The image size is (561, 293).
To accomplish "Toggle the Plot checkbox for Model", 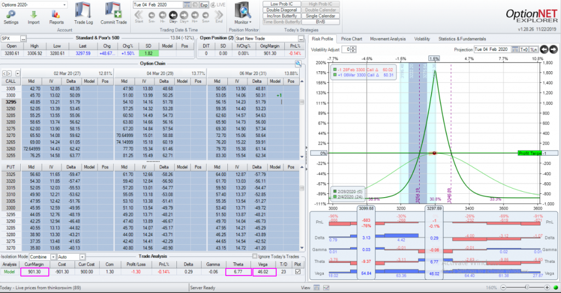I will [x=297, y=272].
